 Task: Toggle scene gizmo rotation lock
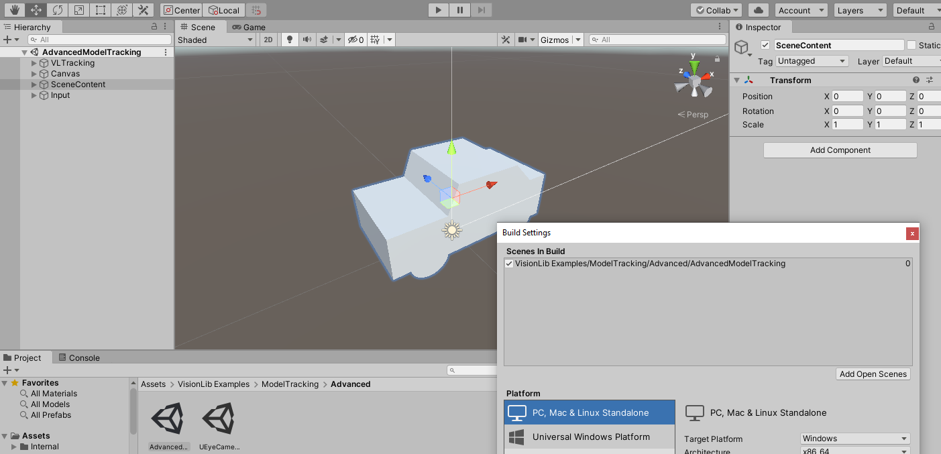[x=717, y=59]
